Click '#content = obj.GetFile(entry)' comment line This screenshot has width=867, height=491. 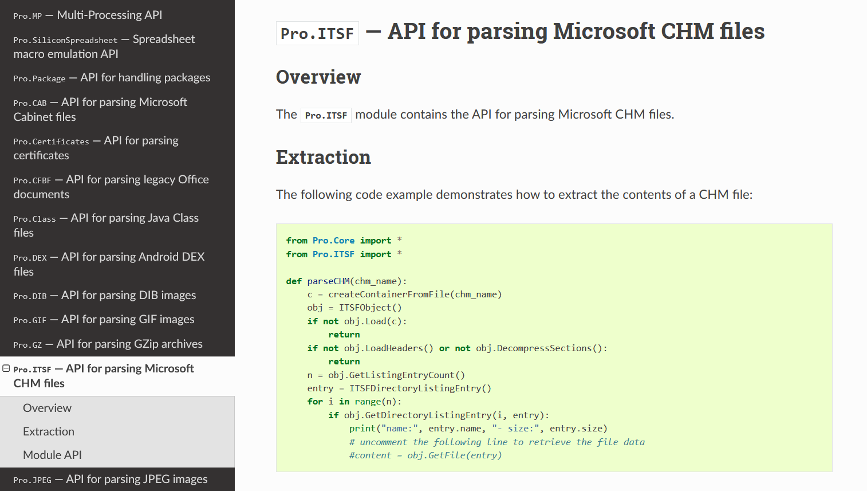425,455
